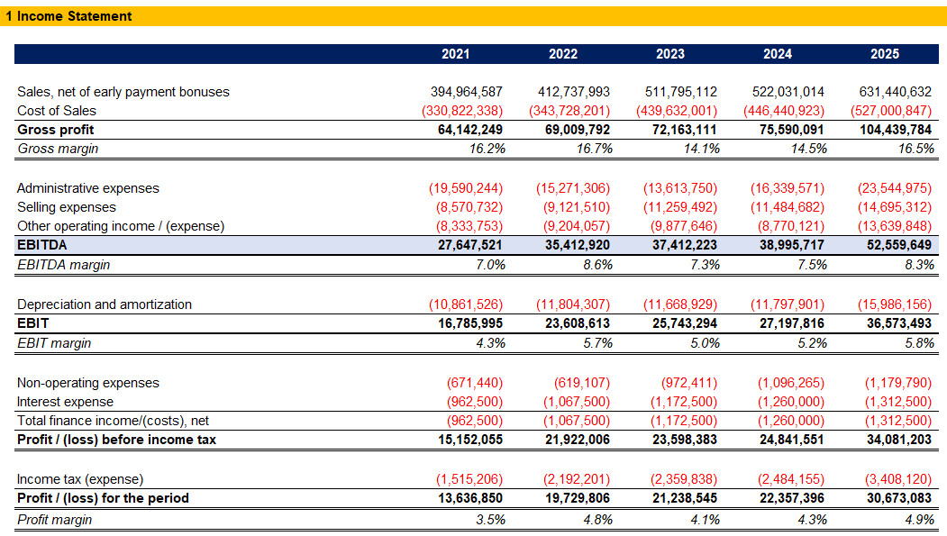The image size is (947, 536).
Task: Select the 'Cost of Sales' row label
Action: point(57,111)
